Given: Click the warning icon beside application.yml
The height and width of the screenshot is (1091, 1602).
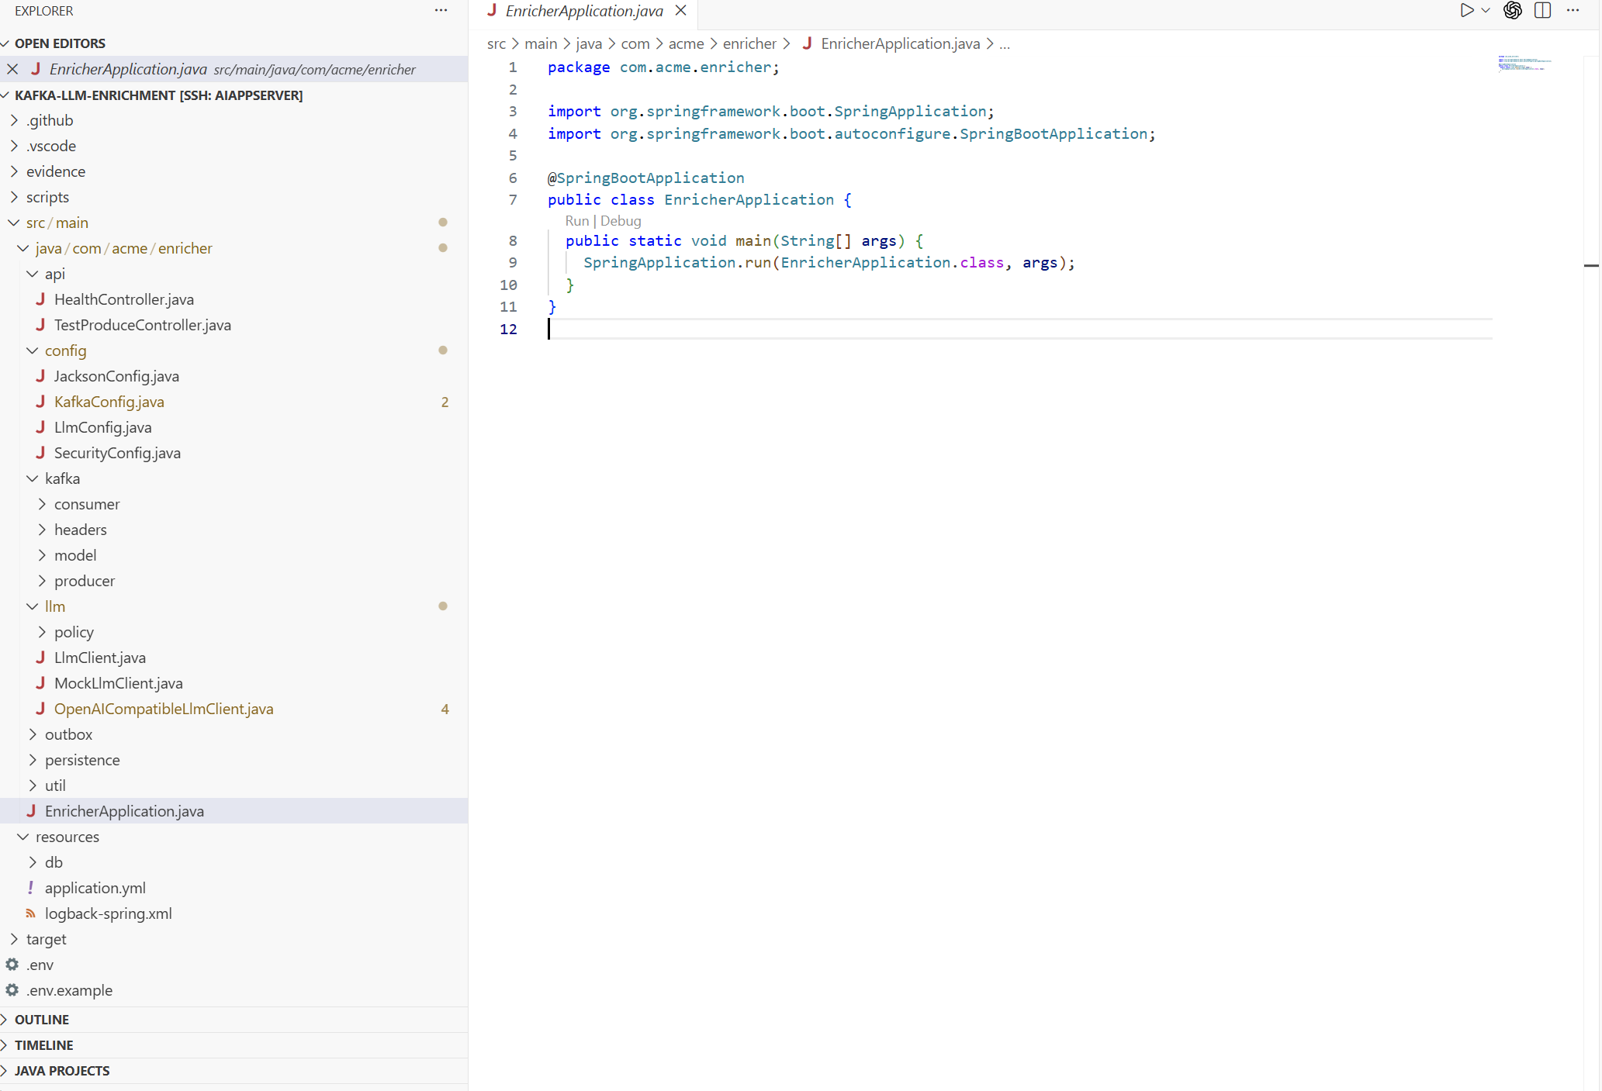Looking at the screenshot, I should click(x=30, y=887).
